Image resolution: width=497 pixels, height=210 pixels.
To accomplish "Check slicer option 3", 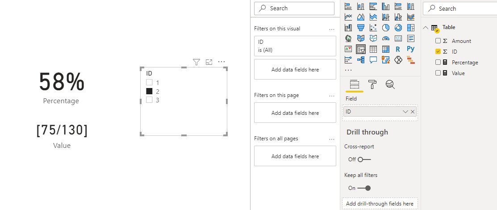I will click(149, 100).
